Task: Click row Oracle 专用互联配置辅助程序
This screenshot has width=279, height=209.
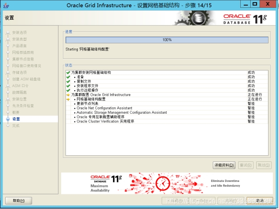Action: pyautogui.click(x=167, y=117)
